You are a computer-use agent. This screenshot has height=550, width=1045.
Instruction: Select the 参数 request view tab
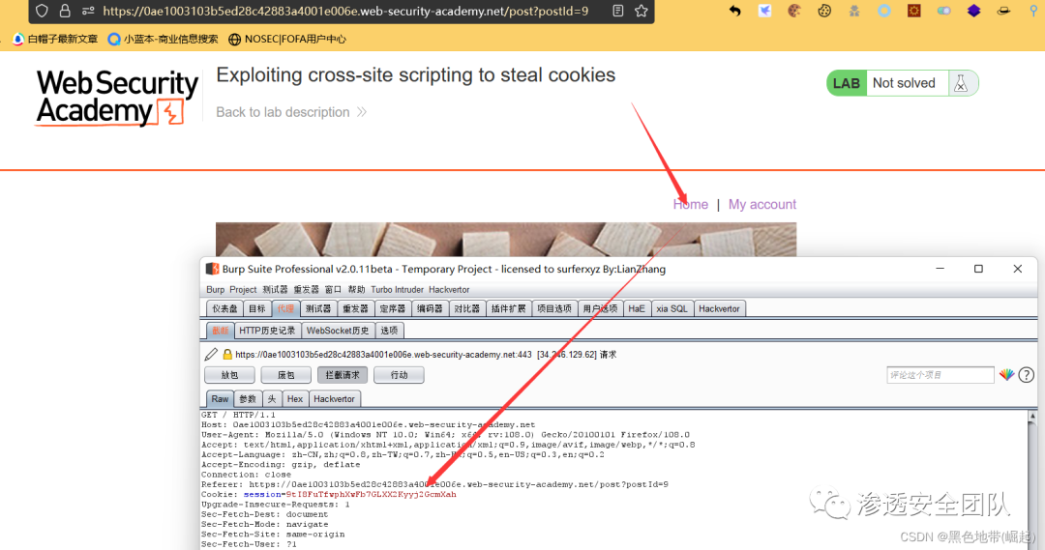(248, 399)
